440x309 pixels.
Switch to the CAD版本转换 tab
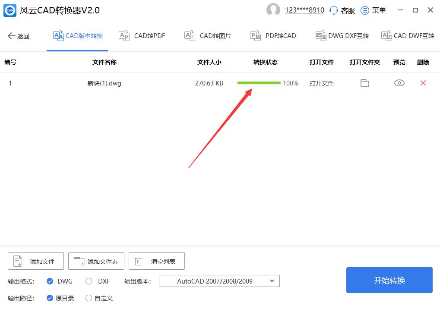tap(77, 36)
